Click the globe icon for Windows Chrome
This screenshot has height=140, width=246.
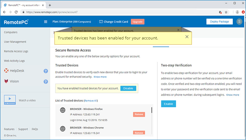coord(63,129)
